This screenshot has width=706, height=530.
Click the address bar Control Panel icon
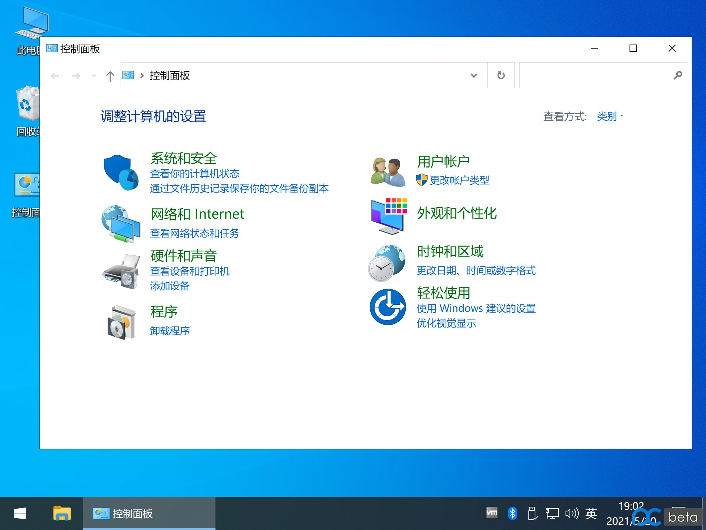pyautogui.click(x=128, y=75)
